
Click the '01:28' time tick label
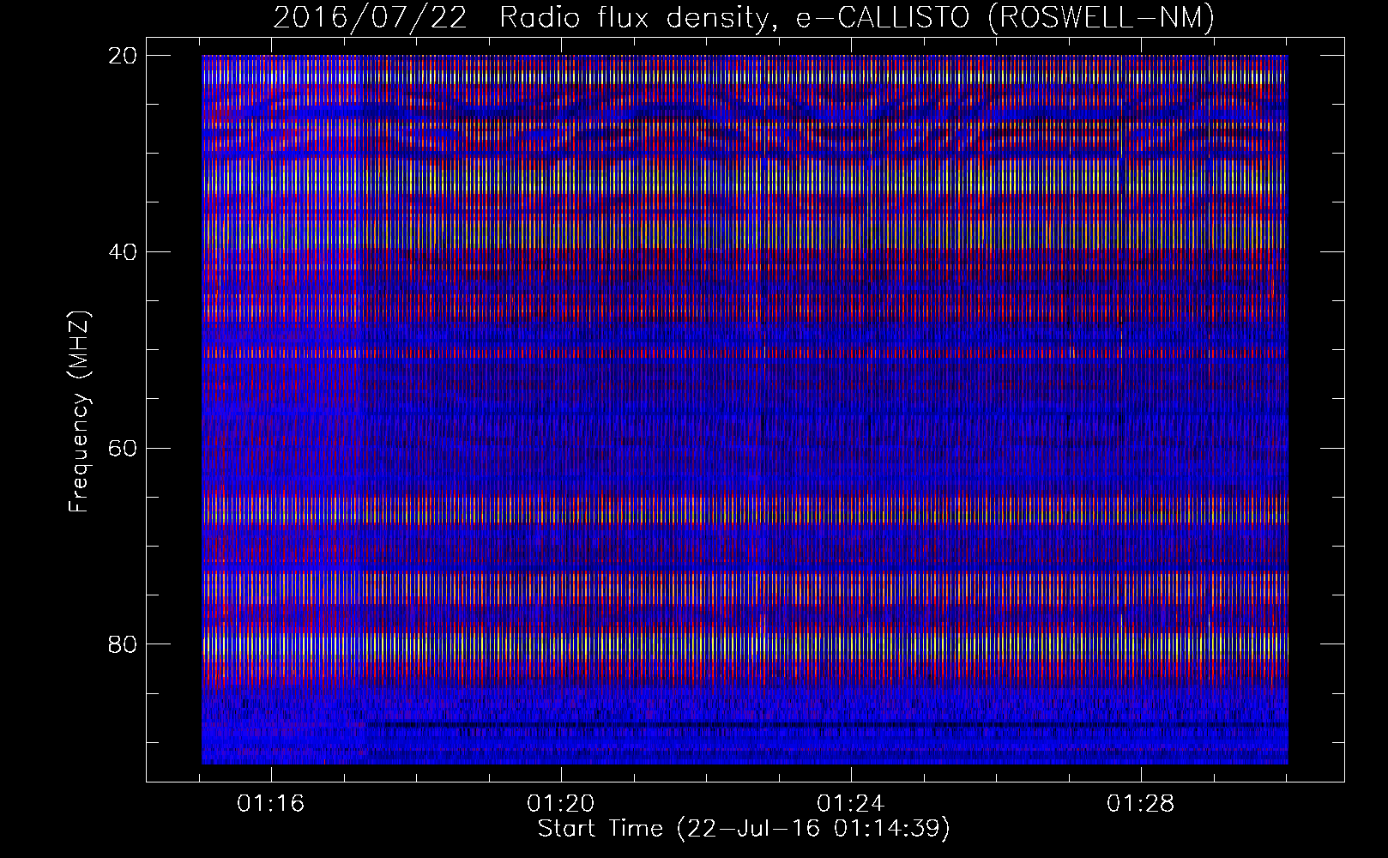click(1141, 804)
